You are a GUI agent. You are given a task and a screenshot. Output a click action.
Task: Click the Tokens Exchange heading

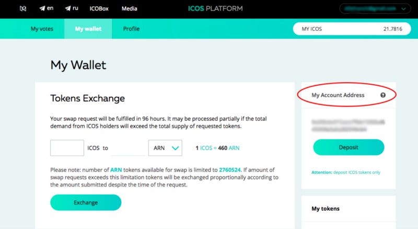coord(87,98)
